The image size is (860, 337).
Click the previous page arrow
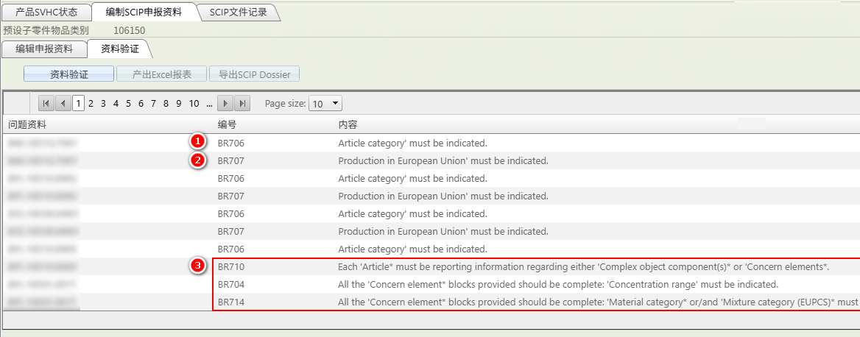point(63,104)
